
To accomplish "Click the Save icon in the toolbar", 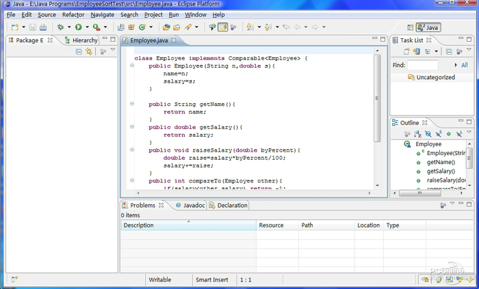I will pyautogui.click(x=32, y=27).
